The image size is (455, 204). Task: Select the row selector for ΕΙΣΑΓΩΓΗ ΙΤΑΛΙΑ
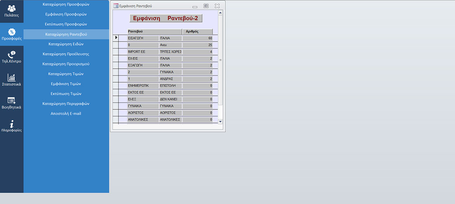tap(116, 38)
